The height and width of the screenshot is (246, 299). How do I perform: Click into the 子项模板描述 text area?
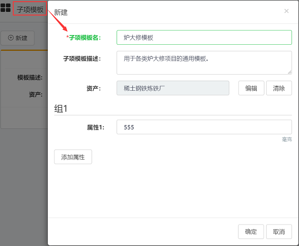[x=204, y=62]
